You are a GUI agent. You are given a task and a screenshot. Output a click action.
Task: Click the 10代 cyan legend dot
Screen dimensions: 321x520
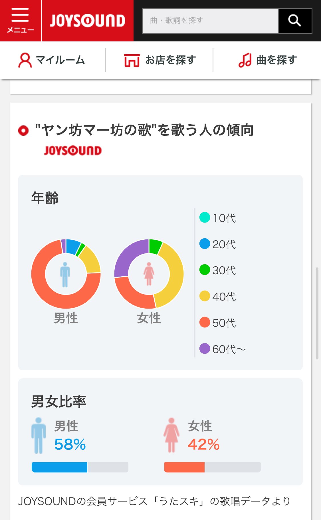[x=205, y=217]
